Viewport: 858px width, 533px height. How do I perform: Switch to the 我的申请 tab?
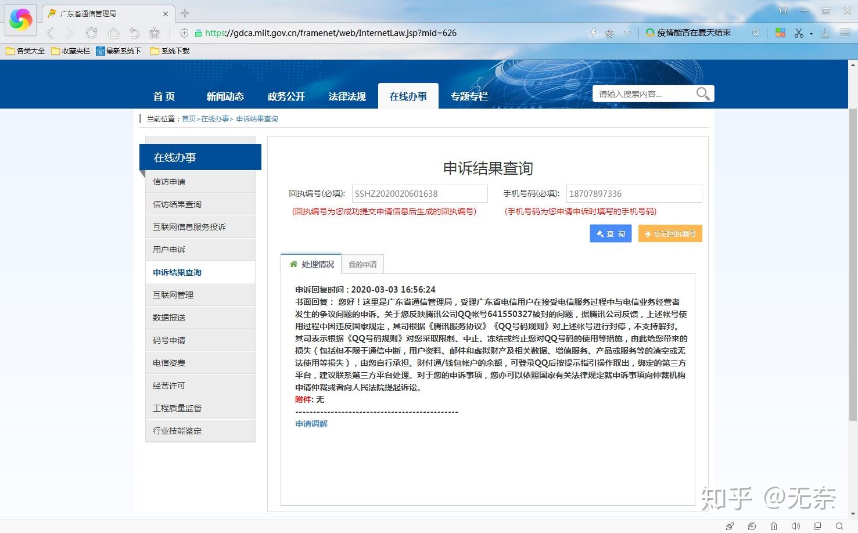[x=362, y=265]
